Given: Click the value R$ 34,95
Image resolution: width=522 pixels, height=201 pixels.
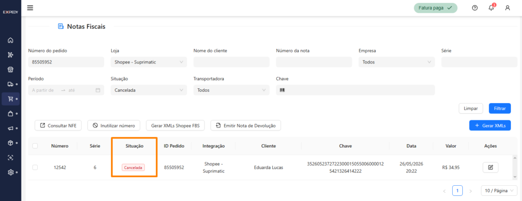Looking at the screenshot, I should click(x=451, y=167).
